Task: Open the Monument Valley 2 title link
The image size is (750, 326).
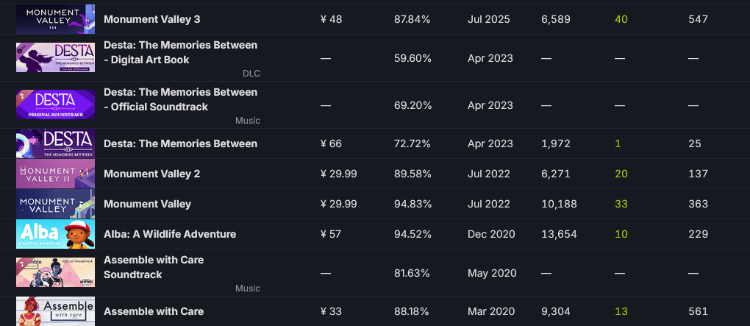Action: pyautogui.click(x=151, y=174)
